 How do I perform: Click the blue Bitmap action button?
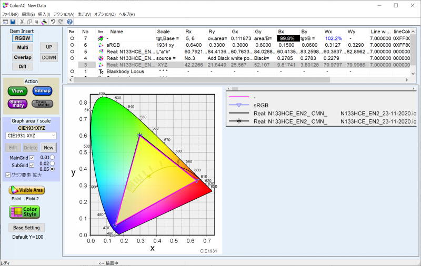click(x=43, y=91)
